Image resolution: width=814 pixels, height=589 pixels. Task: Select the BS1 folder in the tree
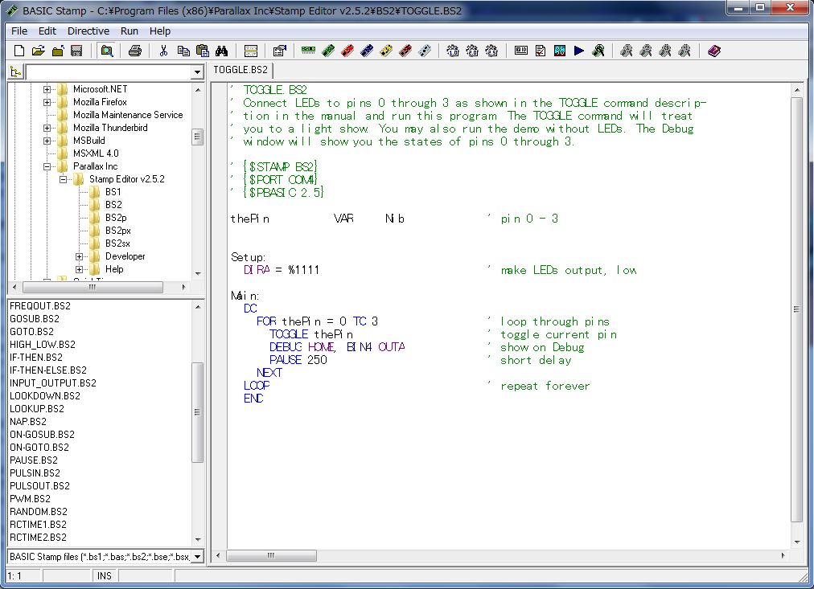113,192
